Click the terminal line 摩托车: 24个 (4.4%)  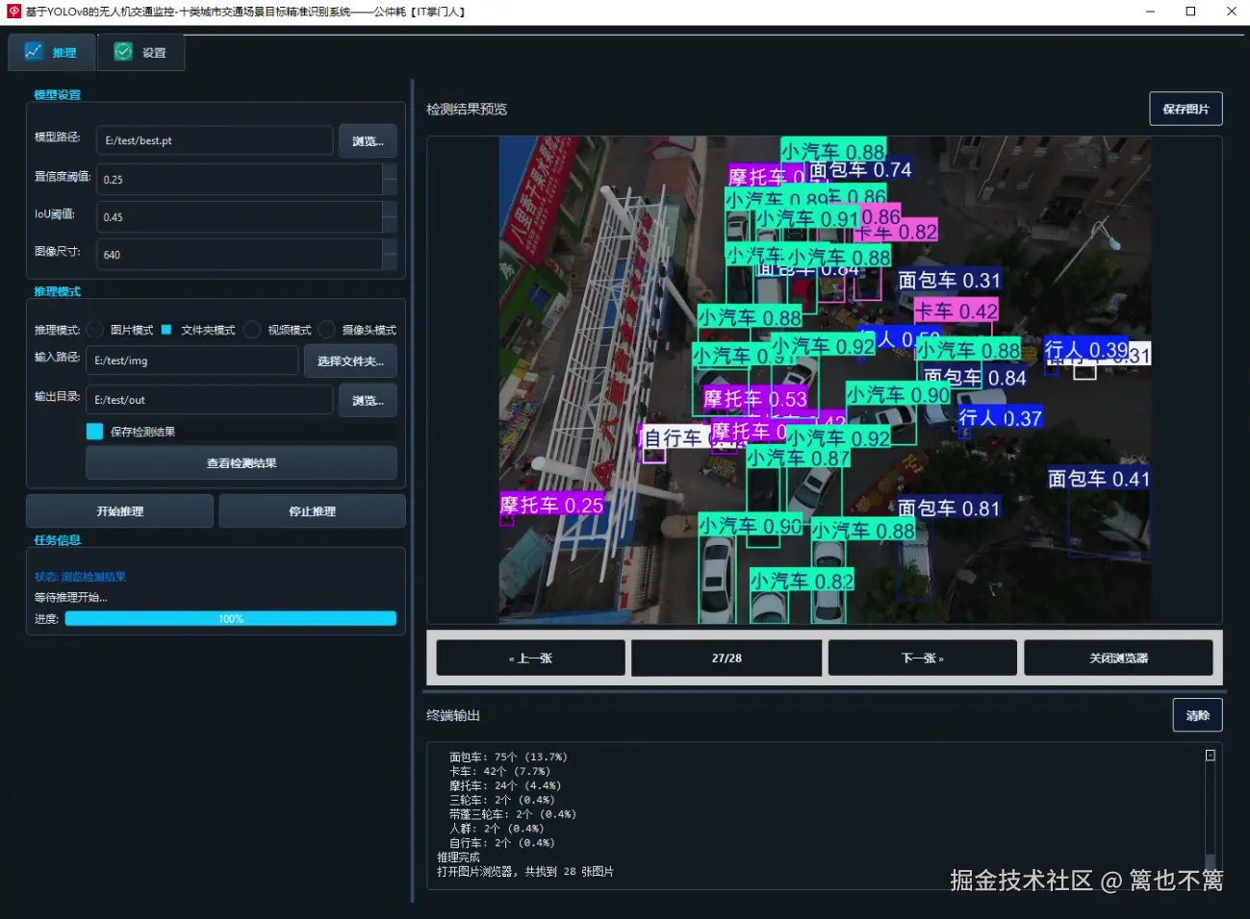(505, 785)
